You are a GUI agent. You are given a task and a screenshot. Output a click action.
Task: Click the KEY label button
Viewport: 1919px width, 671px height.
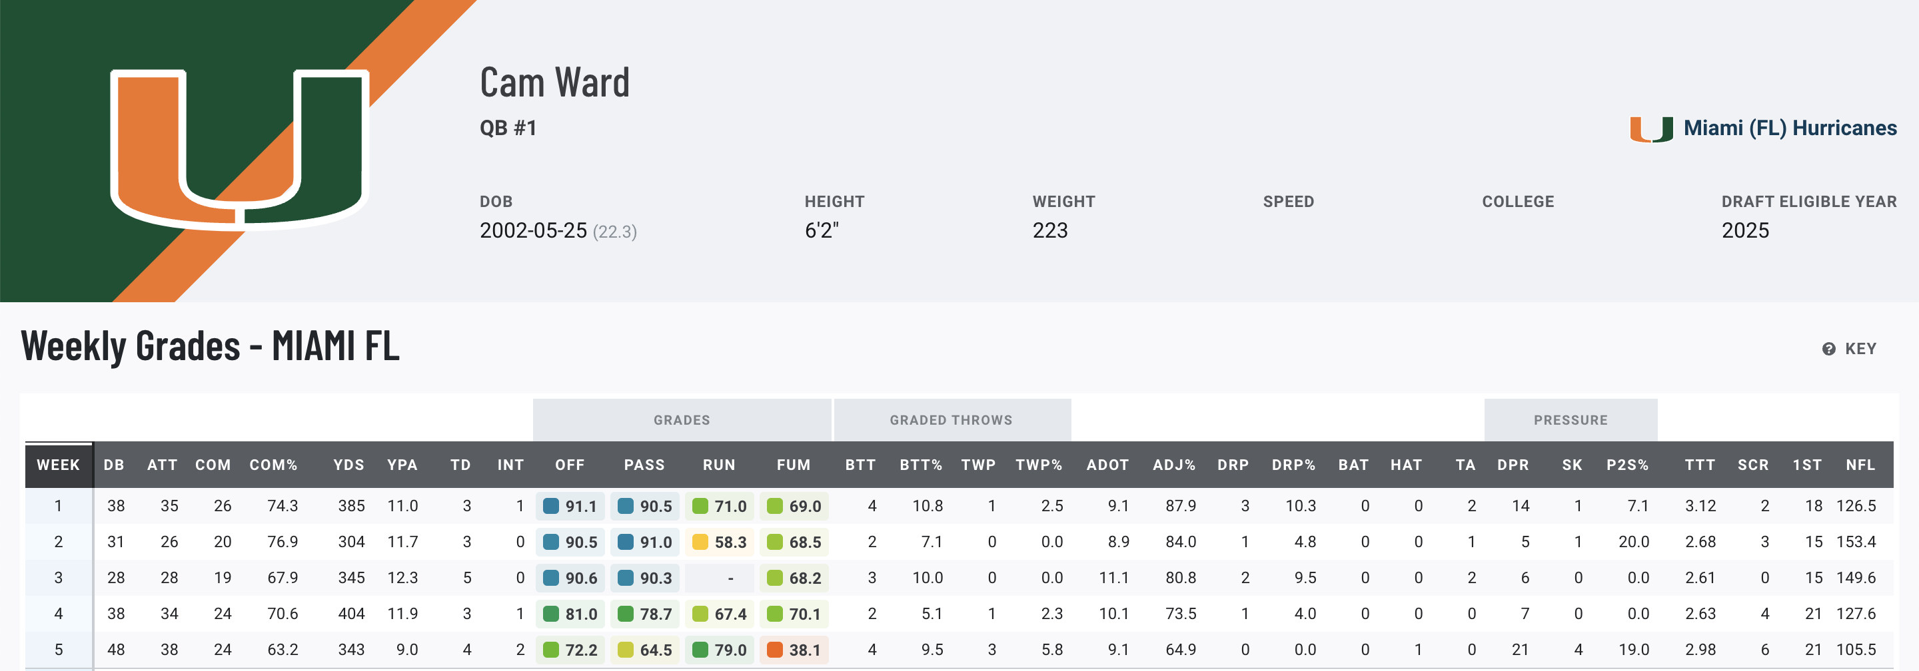pos(1860,349)
